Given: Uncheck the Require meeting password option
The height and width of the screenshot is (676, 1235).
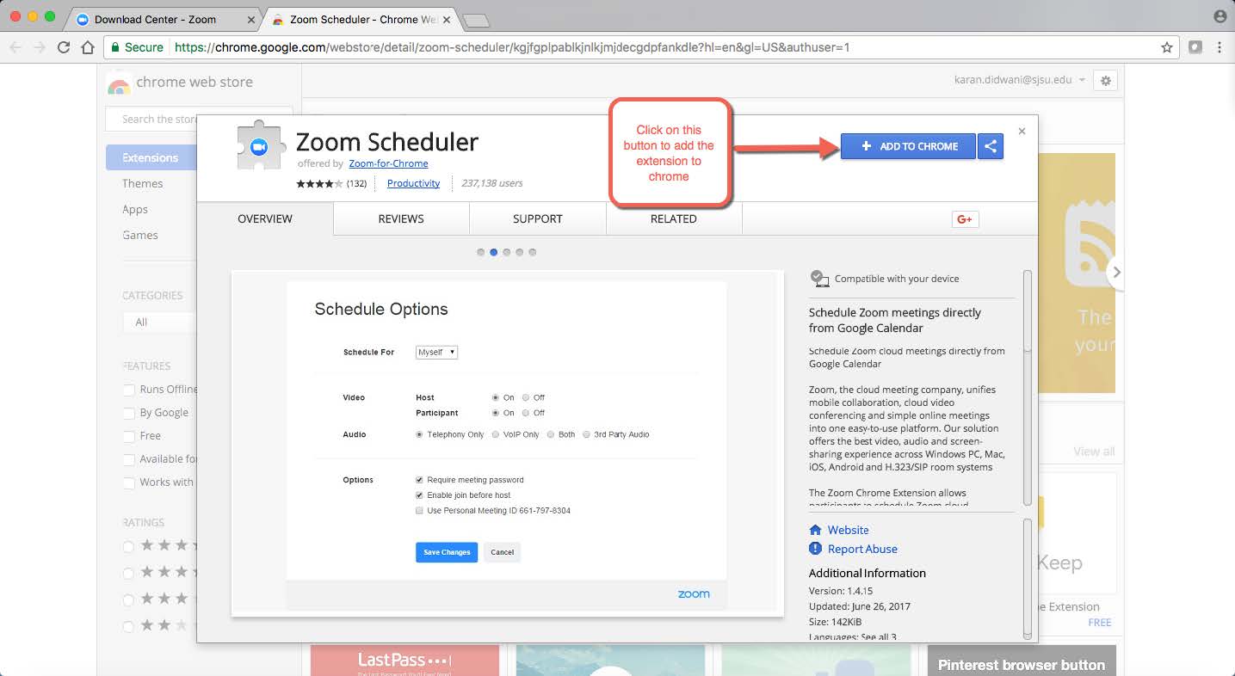Looking at the screenshot, I should click(419, 480).
